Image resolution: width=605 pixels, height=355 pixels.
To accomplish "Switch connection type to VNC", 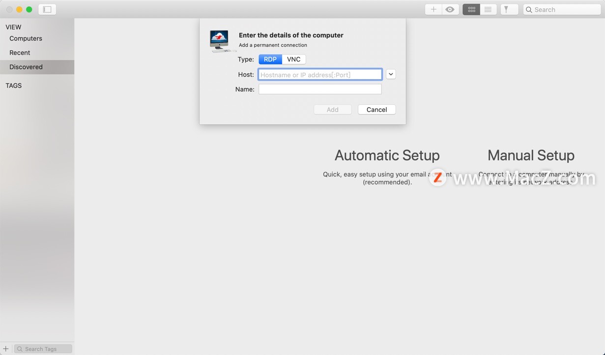I will click(293, 59).
